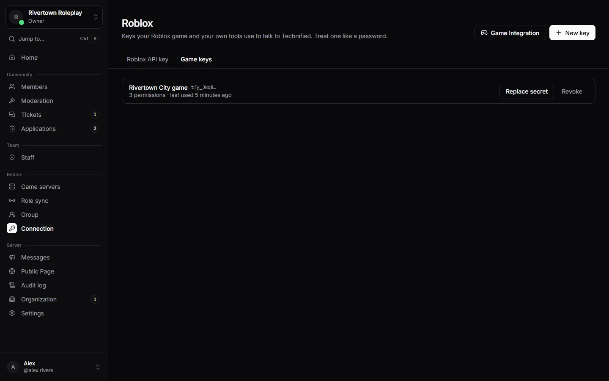This screenshot has height=381, width=609.
Task: Open the Members page icon
Action: [x=12, y=87]
